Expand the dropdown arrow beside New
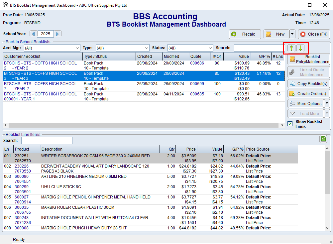Image resolution: width=333 pixels, height=244 pixels. (292, 34)
